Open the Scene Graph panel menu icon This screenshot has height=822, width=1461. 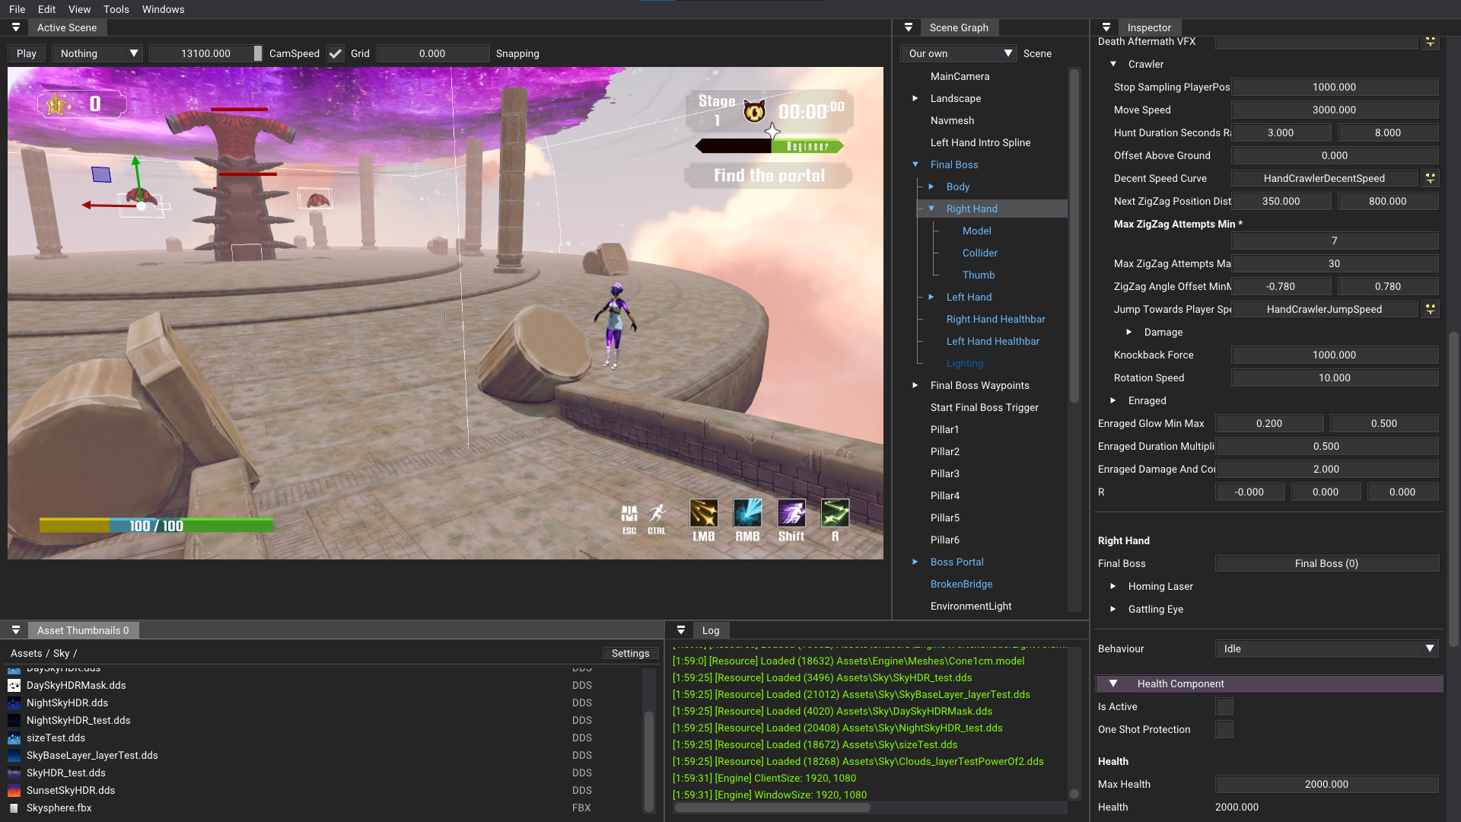[x=908, y=27]
